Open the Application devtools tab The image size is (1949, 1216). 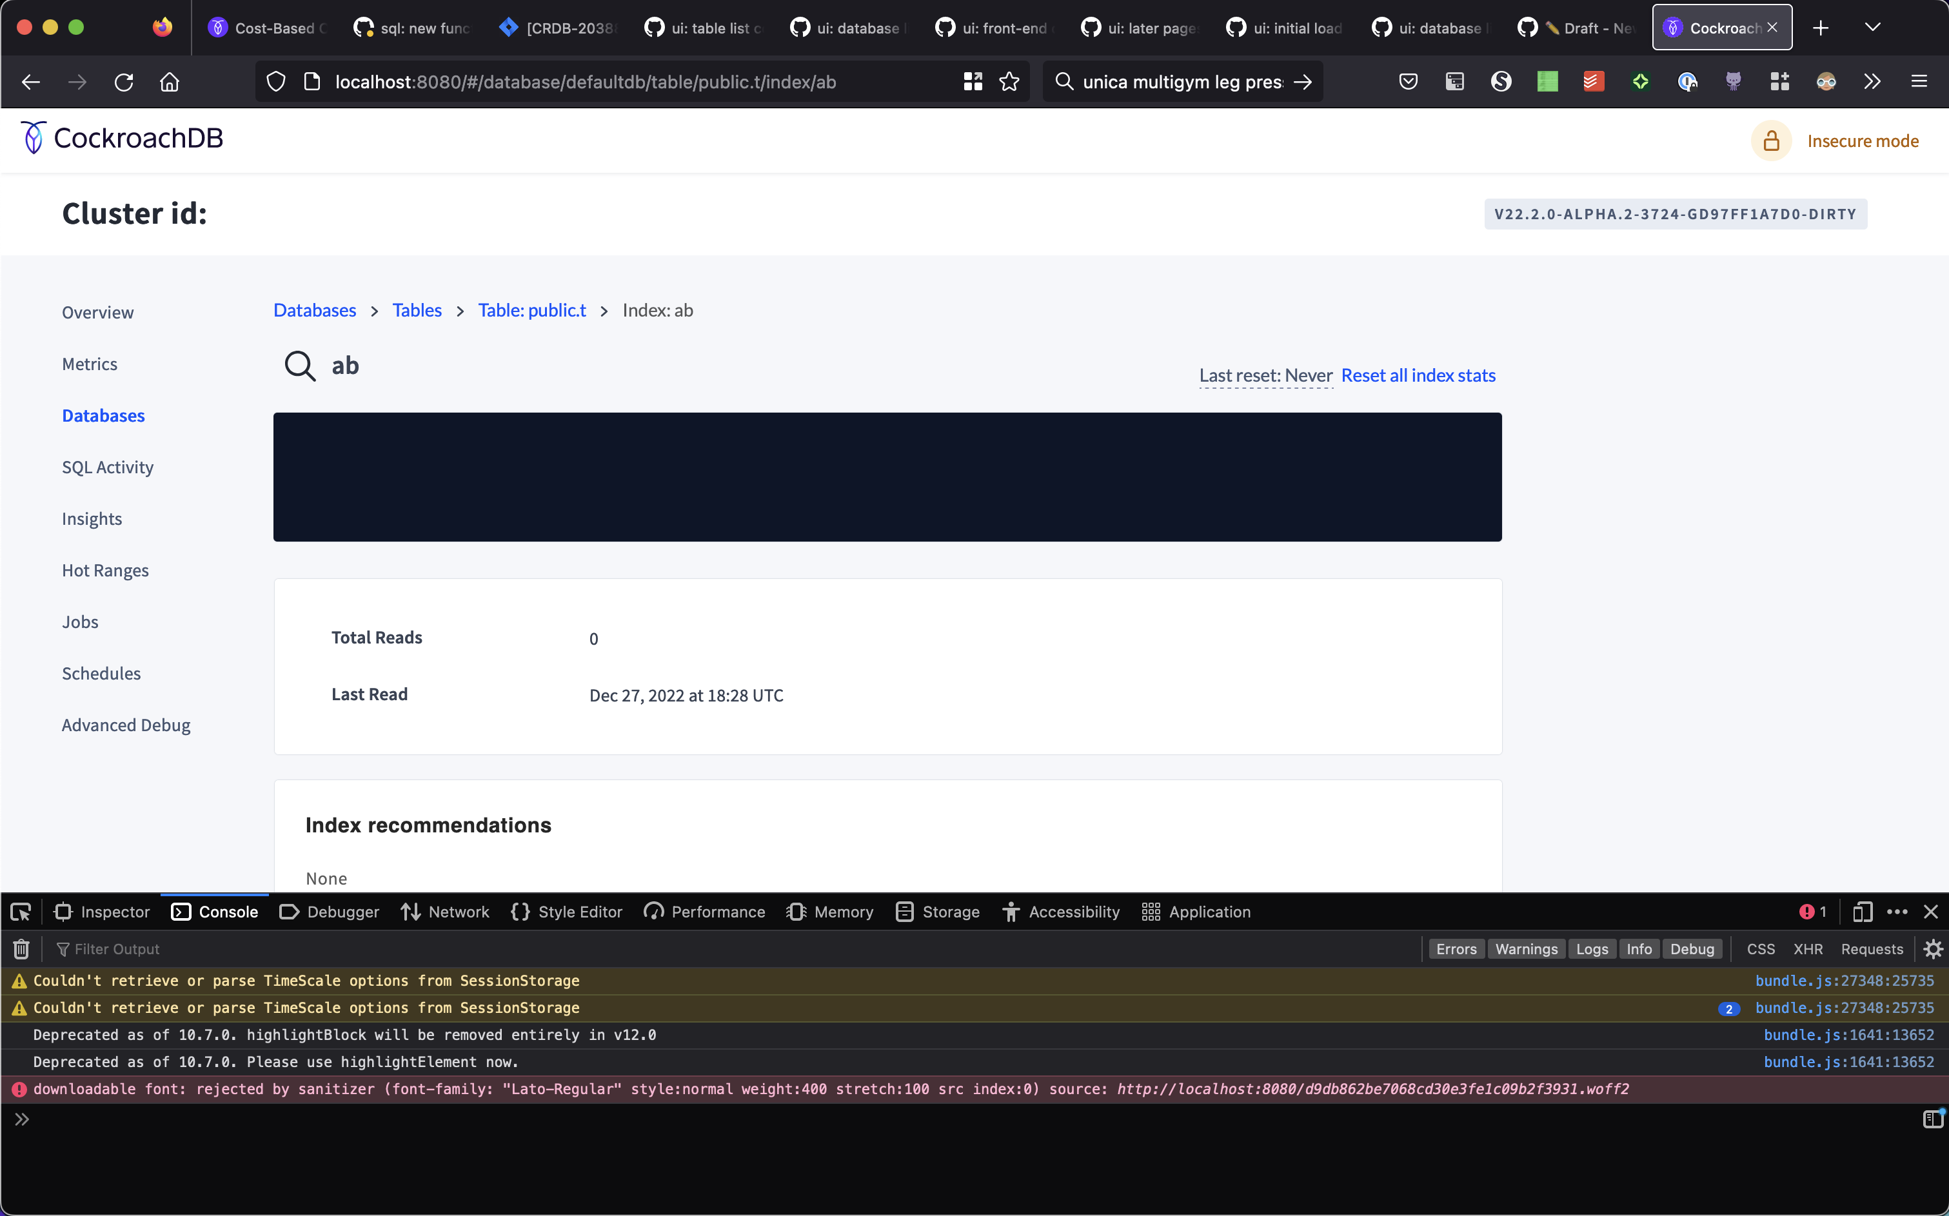point(1197,912)
